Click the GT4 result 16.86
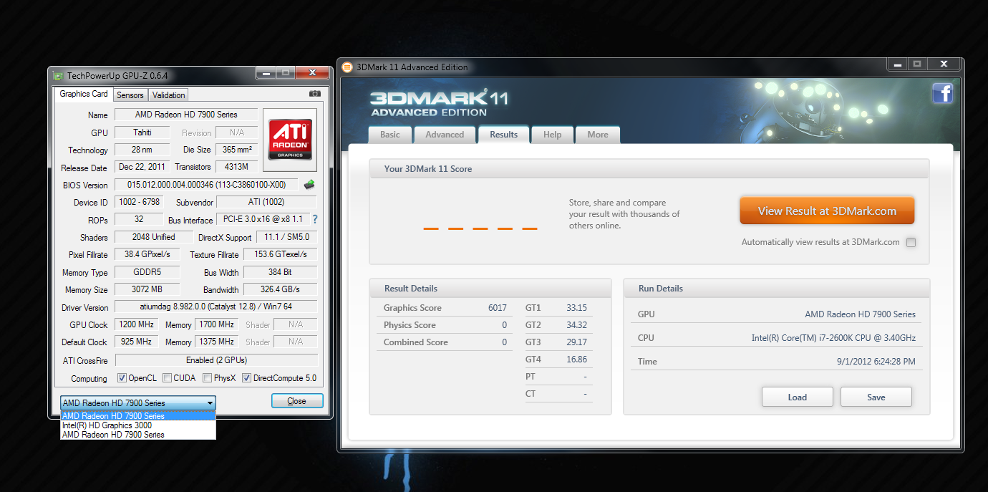The width and height of the screenshot is (988, 492). pos(576,360)
